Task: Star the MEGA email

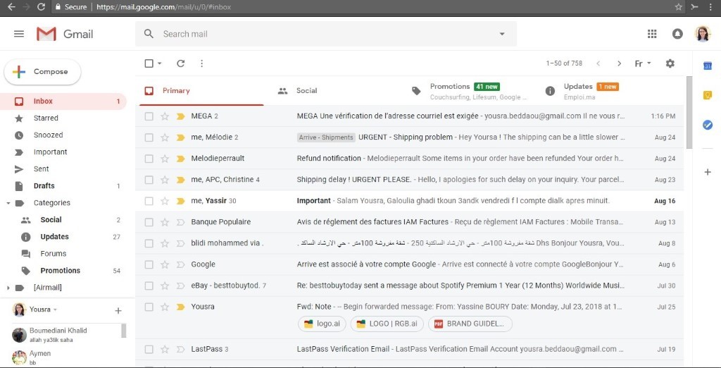Action: coord(165,116)
